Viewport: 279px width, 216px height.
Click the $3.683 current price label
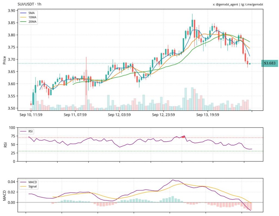[269, 63]
